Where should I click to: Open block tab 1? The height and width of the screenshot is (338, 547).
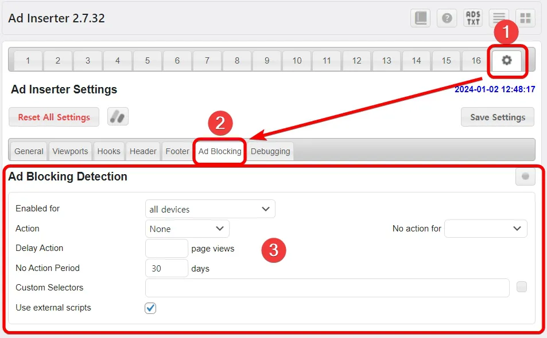pyautogui.click(x=28, y=61)
